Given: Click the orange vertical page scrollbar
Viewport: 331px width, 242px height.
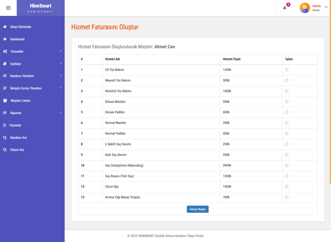Looking at the screenshot, I should pyautogui.click(x=330, y=92).
